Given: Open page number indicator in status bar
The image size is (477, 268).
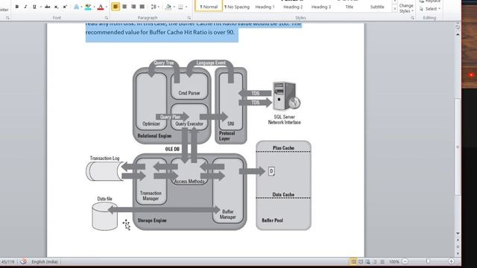Looking at the screenshot, I should coord(8,261).
